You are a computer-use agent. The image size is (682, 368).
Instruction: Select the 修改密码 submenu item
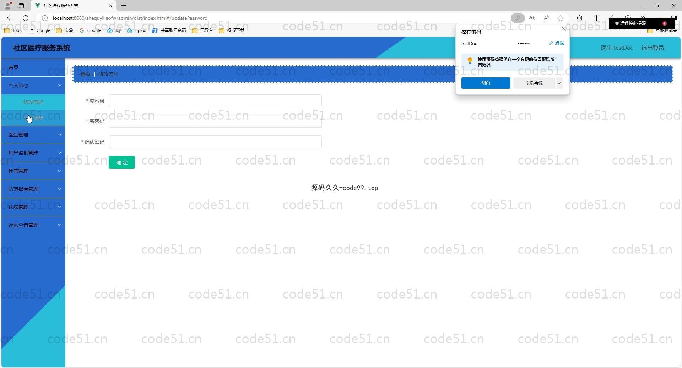point(33,102)
